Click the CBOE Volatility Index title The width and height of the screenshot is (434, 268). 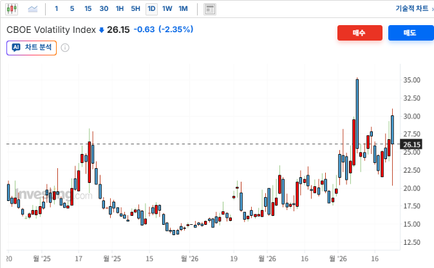52,30
